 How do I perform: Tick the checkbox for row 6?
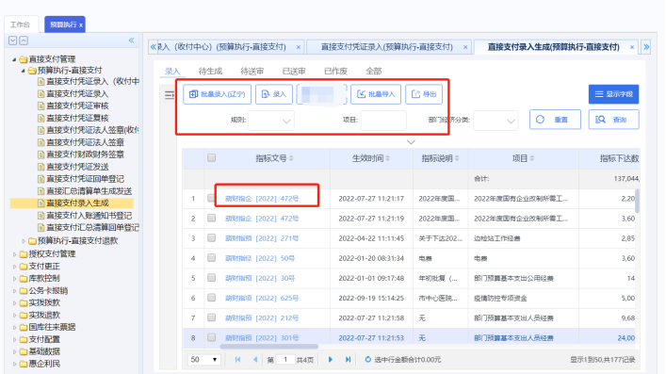pyautogui.click(x=212, y=298)
